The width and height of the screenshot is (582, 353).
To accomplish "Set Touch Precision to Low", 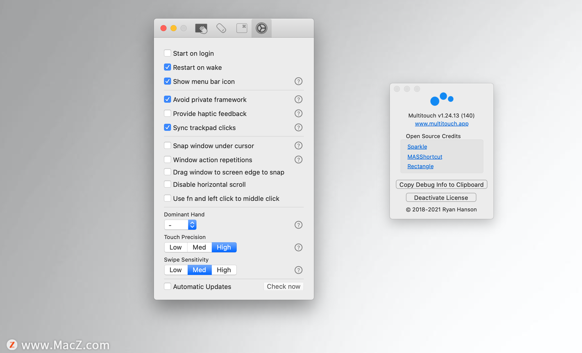I will pyautogui.click(x=176, y=247).
